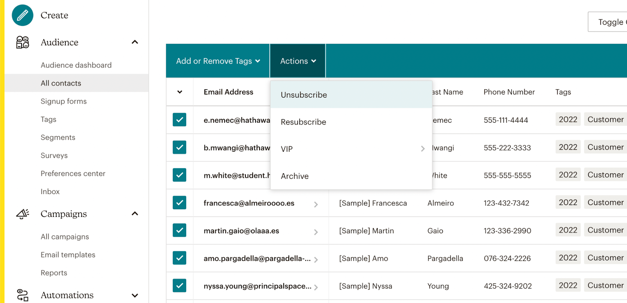The height and width of the screenshot is (303, 627).
Task: Open the Signup forms link
Action: [x=63, y=101]
